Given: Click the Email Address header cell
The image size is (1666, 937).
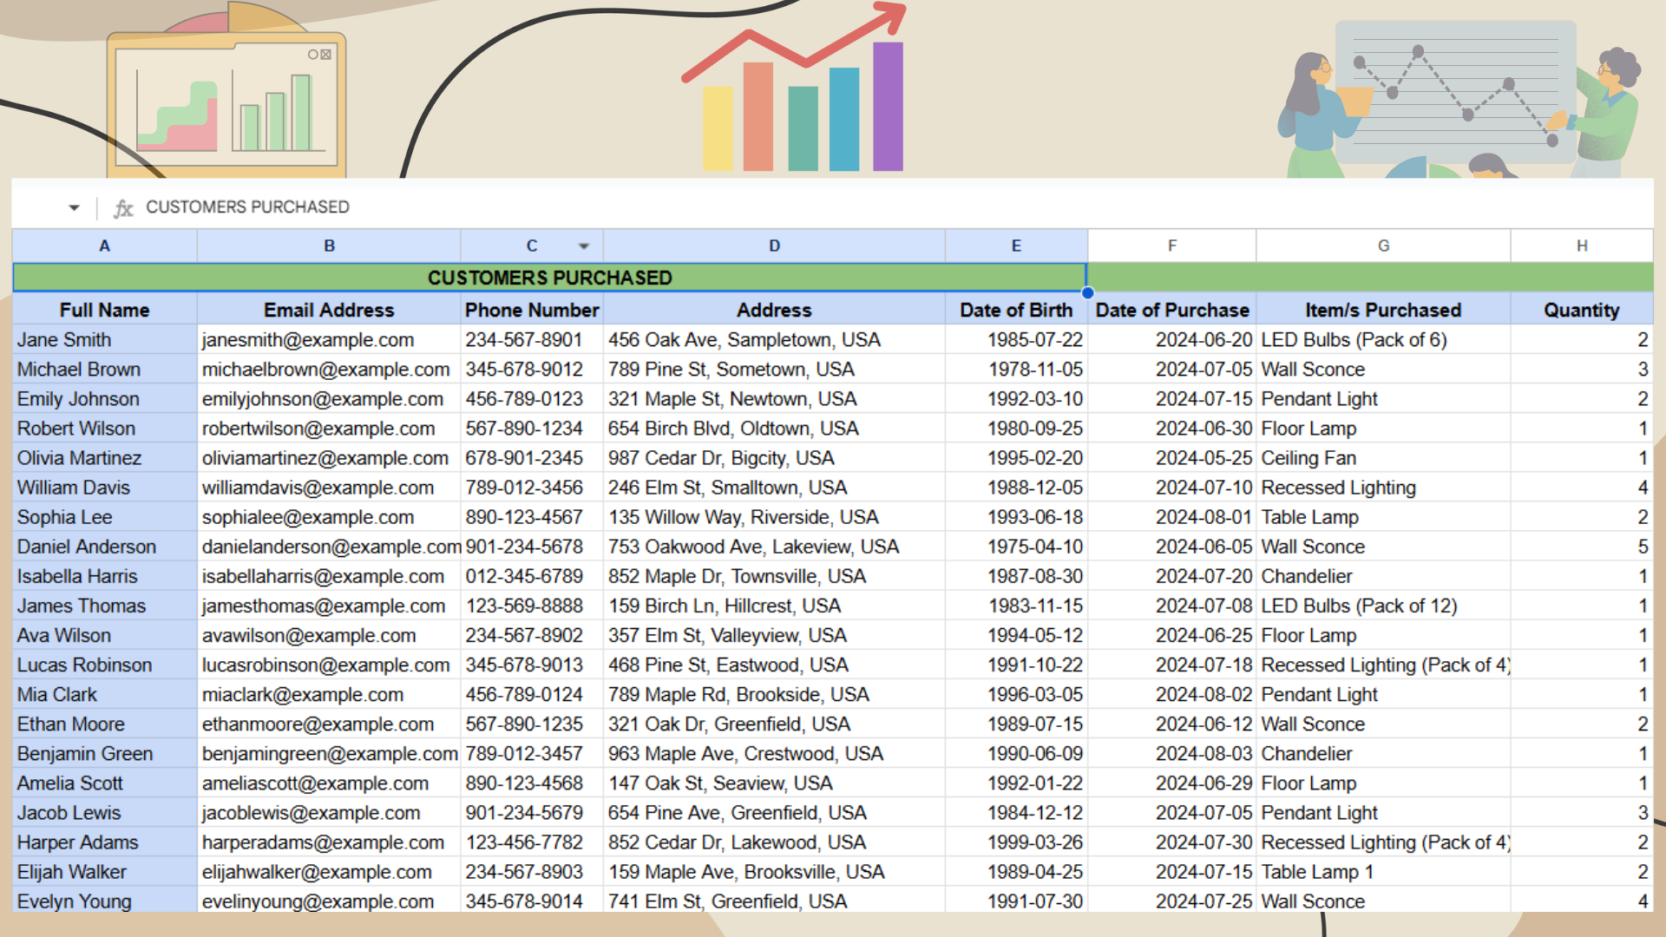Looking at the screenshot, I should (329, 311).
